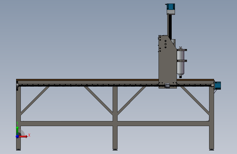Click the open circular hole in gantry plate
Screen dimensions: 237x154
(x=165, y=44)
